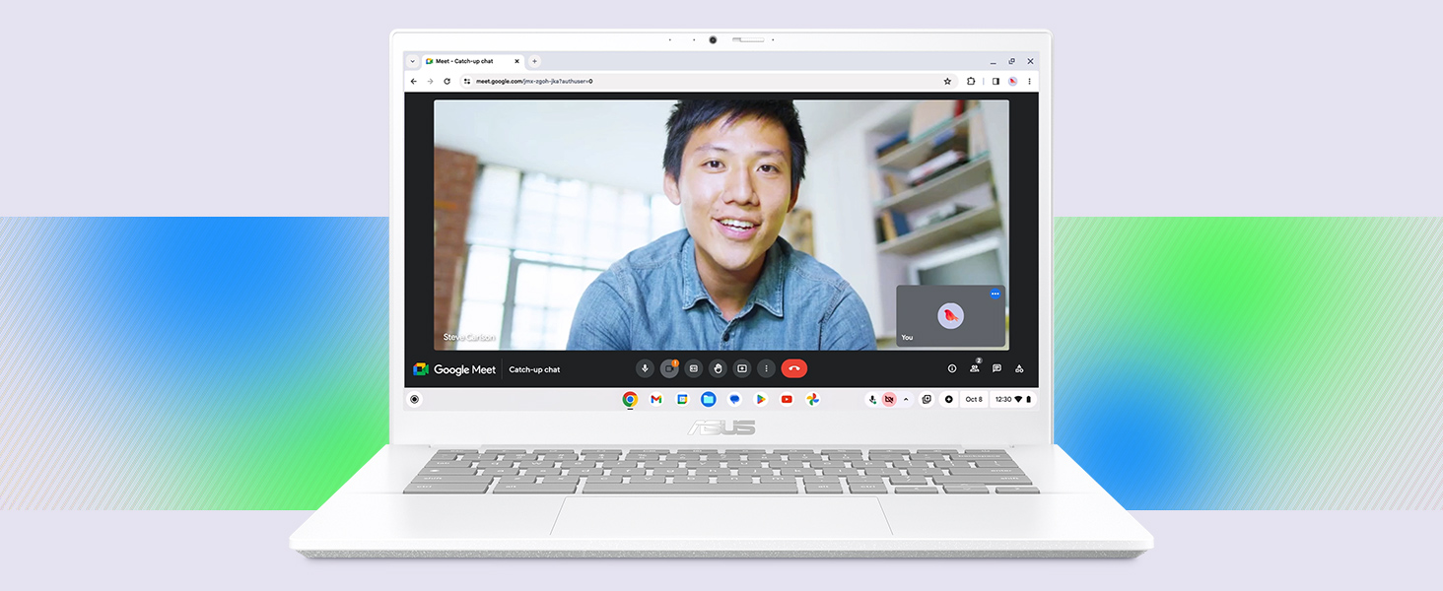Open the Chrome three-dot menu
The image size is (1443, 591).
tap(1029, 81)
